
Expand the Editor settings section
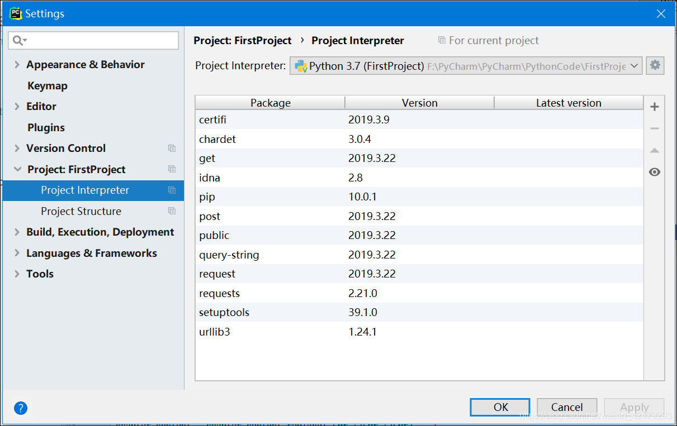pyautogui.click(x=17, y=107)
